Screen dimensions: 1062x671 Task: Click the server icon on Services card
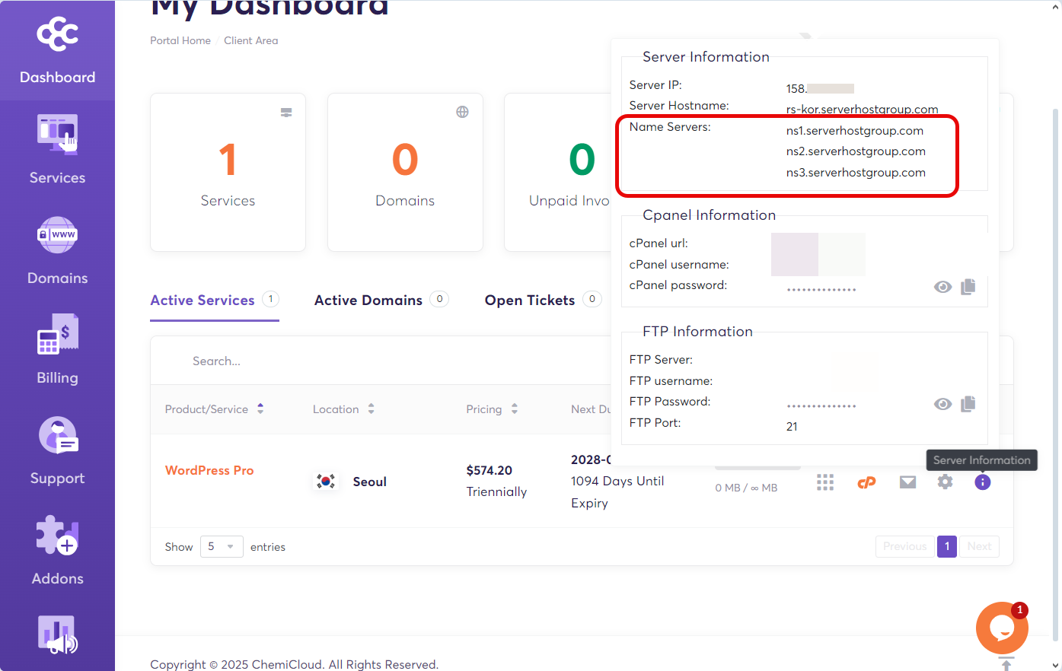click(286, 112)
